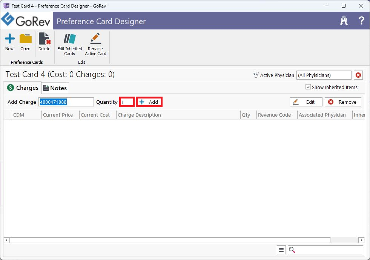Open the keys security icon in header
Screen dimensions: 370x260
(x=344, y=21)
